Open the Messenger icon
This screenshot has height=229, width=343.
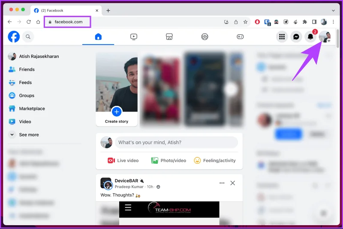296,36
